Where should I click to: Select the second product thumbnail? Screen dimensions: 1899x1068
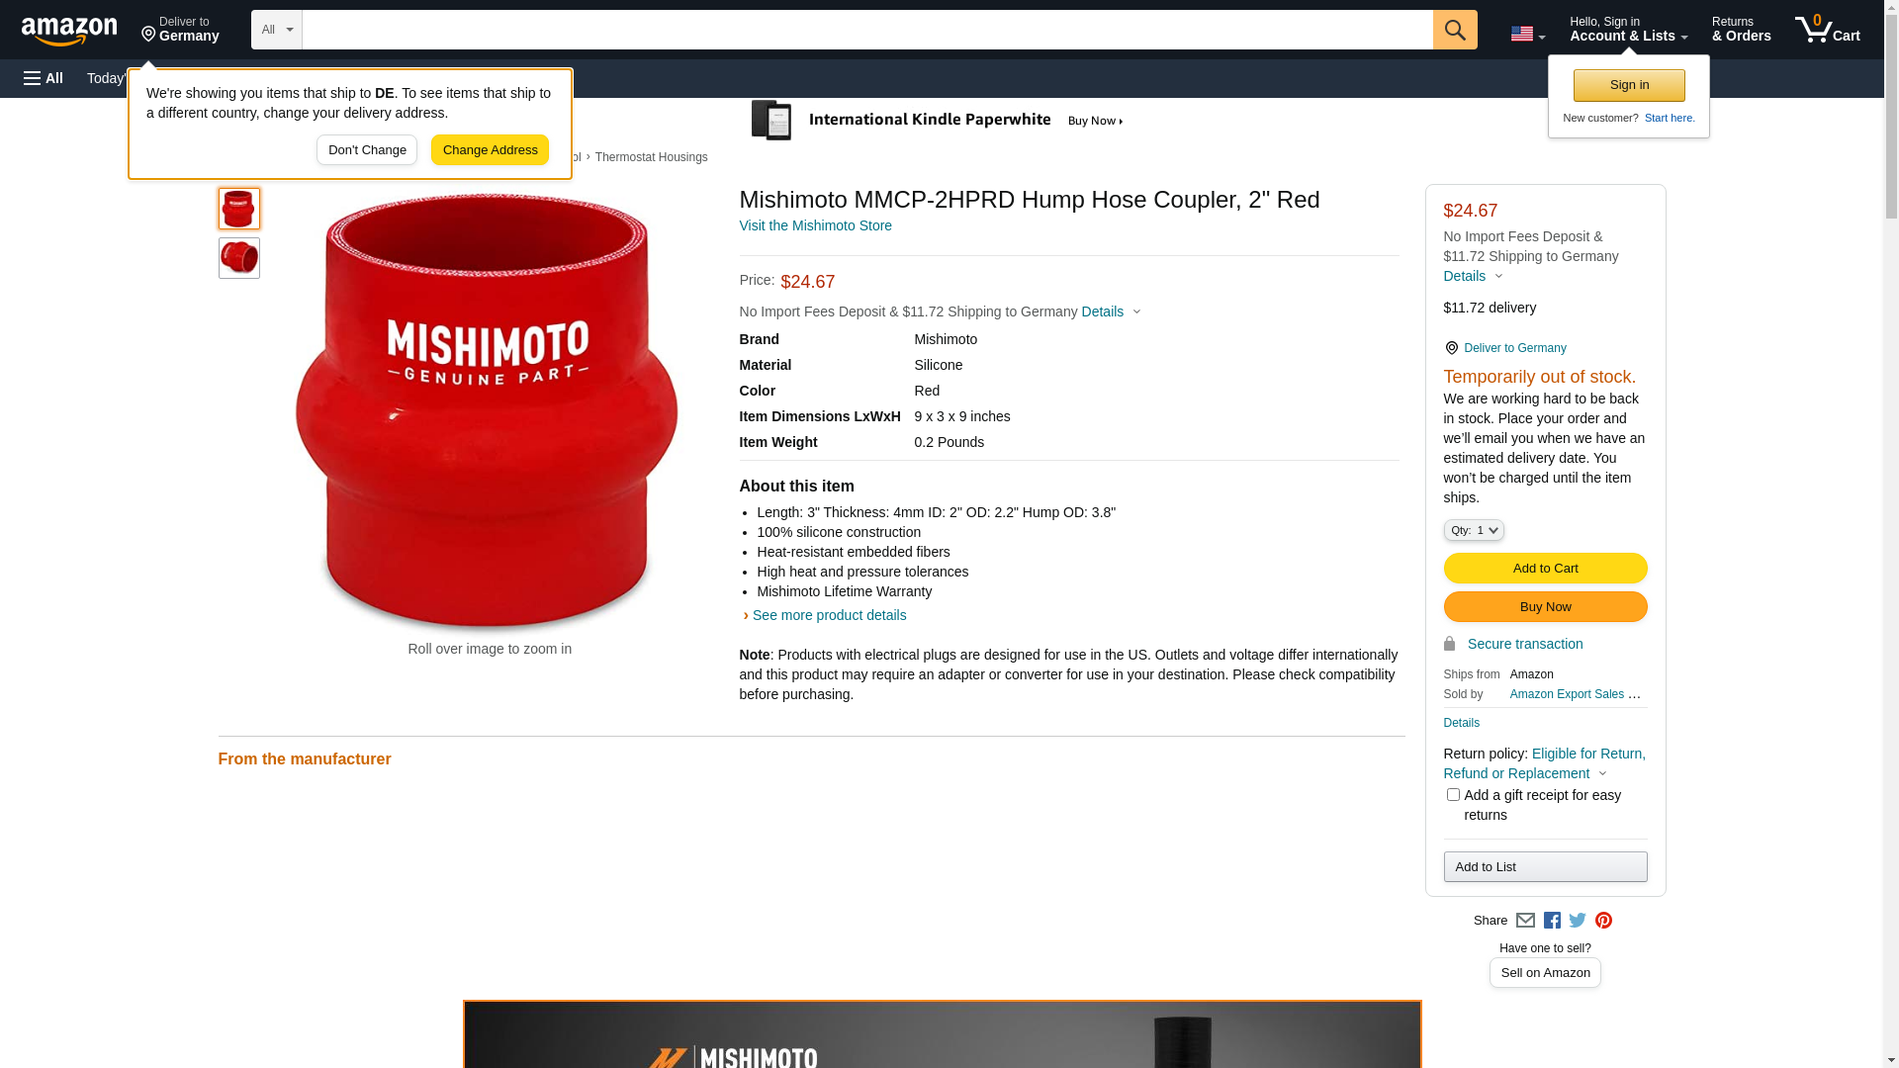[x=238, y=258]
